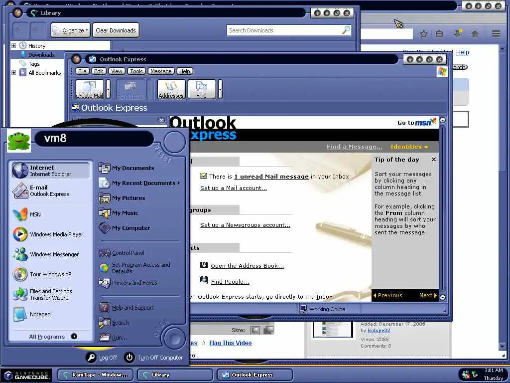510x383 pixels.
Task: Click Open the Address Book link
Action: 247,266
